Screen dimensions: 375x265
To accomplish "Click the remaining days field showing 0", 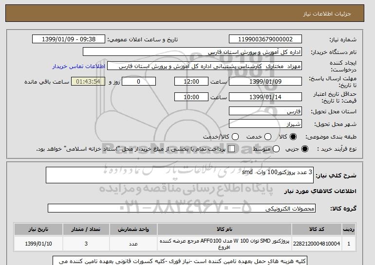I will pos(139,81).
